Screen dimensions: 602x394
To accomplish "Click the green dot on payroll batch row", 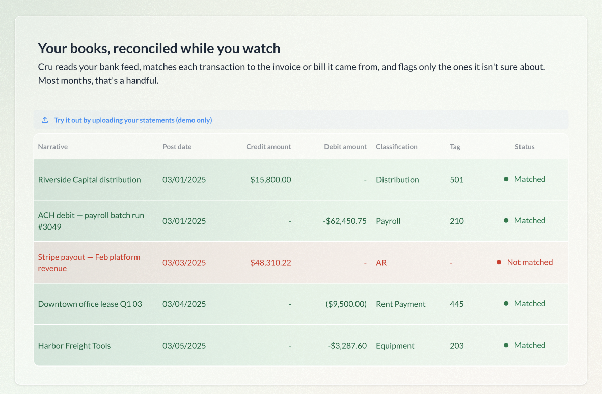I will (506, 220).
